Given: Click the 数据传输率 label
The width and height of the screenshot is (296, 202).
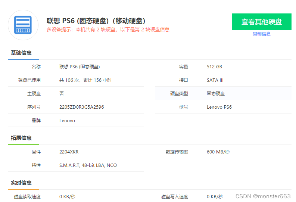Looking at the screenshot, I should pyautogui.click(x=177, y=152).
